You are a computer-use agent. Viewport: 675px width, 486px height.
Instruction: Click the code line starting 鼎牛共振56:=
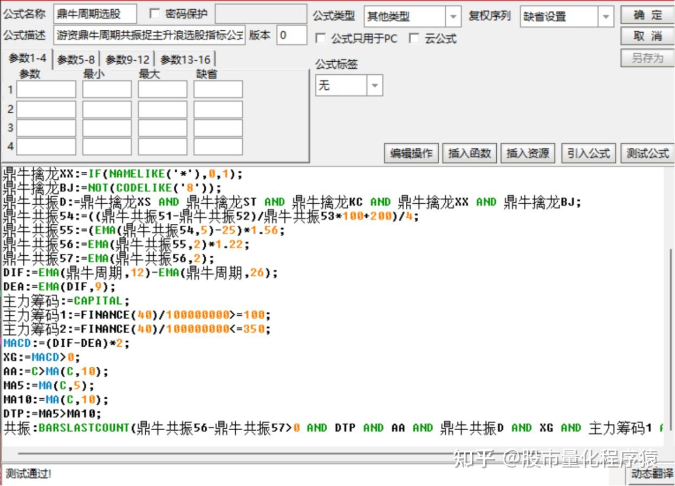coord(126,244)
